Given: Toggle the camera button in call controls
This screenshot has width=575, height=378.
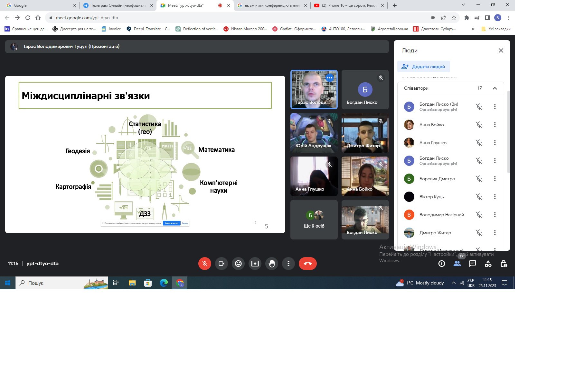Looking at the screenshot, I should click(x=222, y=264).
